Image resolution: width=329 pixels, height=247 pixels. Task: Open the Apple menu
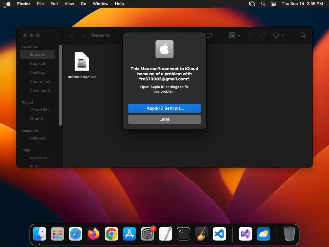point(8,4)
